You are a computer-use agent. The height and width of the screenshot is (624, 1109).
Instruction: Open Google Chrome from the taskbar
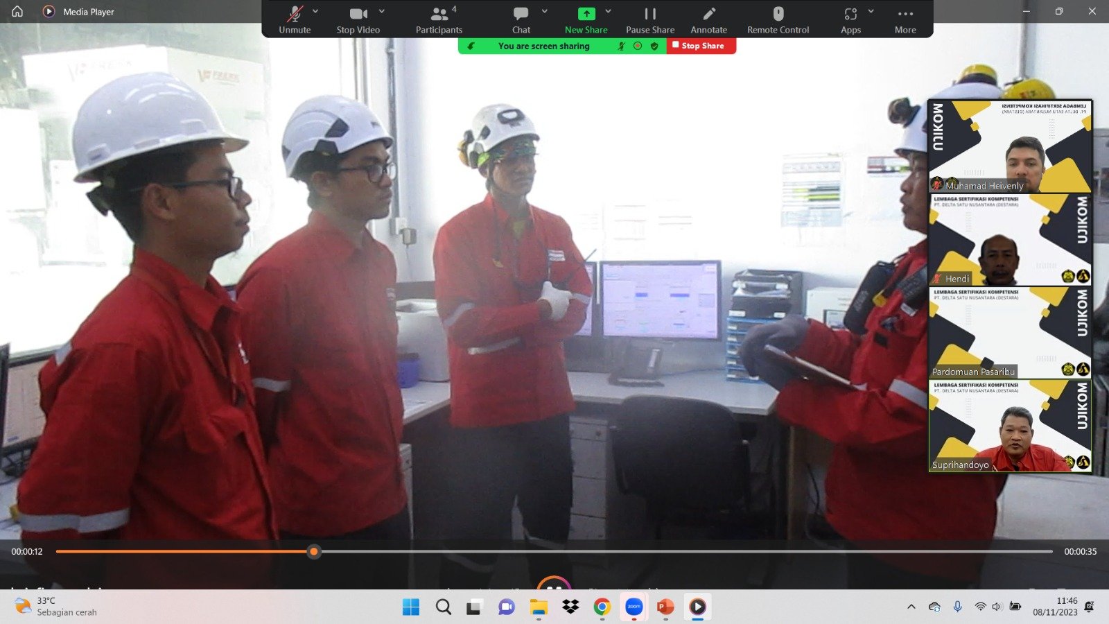(602, 607)
